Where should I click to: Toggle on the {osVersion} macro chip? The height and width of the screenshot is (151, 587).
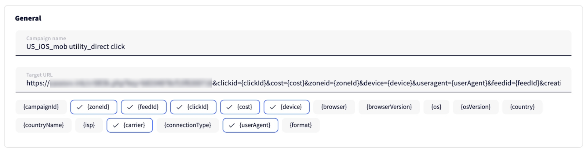click(475, 107)
